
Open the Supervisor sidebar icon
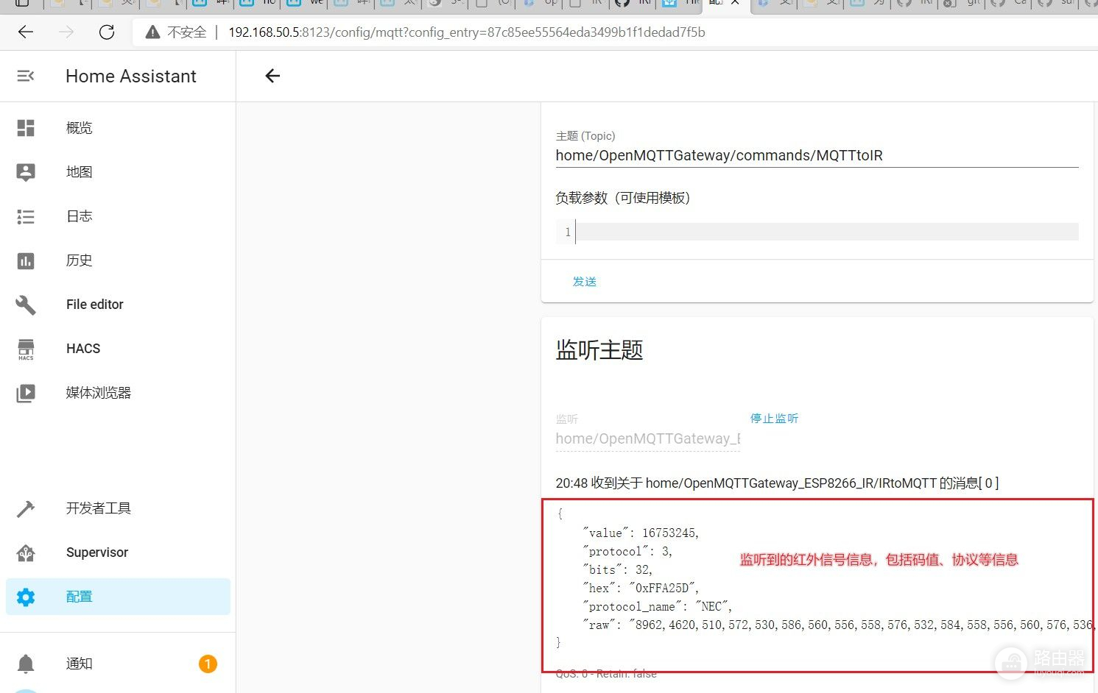tap(26, 552)
